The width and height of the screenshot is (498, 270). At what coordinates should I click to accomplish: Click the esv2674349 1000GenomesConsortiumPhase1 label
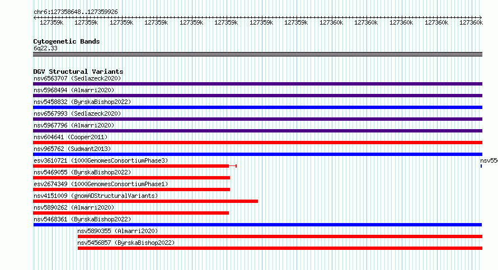[x=101, y=184]
